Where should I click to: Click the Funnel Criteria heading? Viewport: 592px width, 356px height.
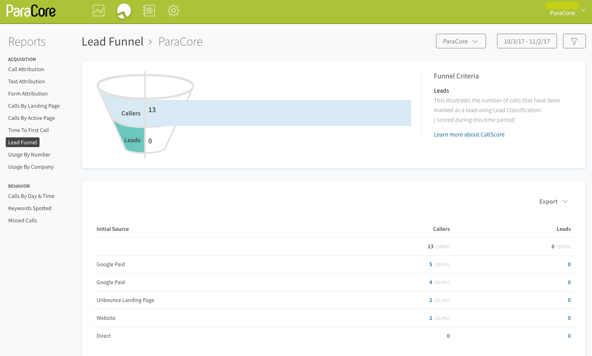pos(456,76)
